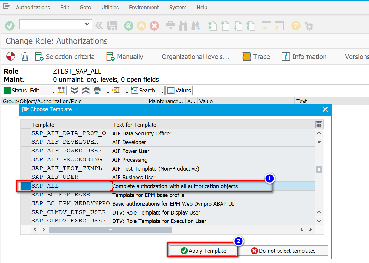This screenshot has width=369, height=263.
Task: Select row marker for SAP_BC_EPM_BASE
Action: coord(26,195)
